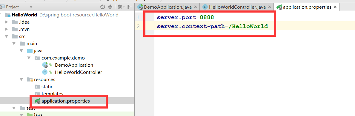Collapse the main folder

coord(14,44)
